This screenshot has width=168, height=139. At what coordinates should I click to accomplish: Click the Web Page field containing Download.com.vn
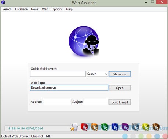click(x=69, y=88)
